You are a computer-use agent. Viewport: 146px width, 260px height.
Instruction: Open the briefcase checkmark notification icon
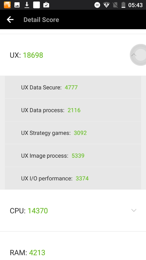pos(46,5)
